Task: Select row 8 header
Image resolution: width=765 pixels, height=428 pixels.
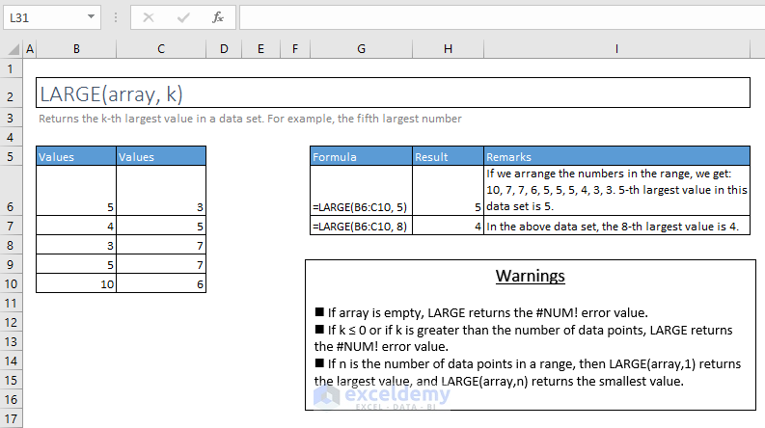Action: point(11,245)
